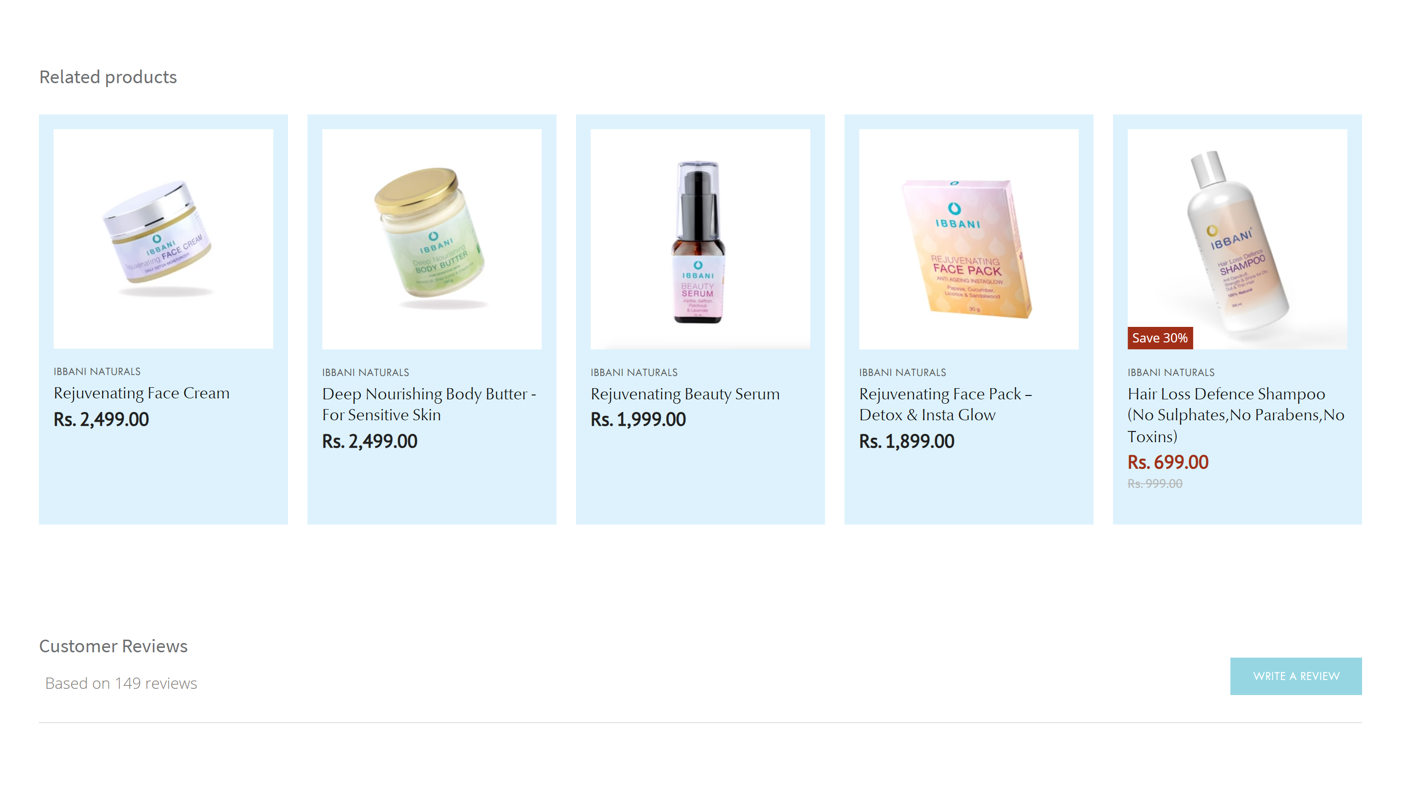Open the Rejuvenating Face Cream product image
The height and width of the screenshot is (788, 1401).
click(x=163, y=239)
